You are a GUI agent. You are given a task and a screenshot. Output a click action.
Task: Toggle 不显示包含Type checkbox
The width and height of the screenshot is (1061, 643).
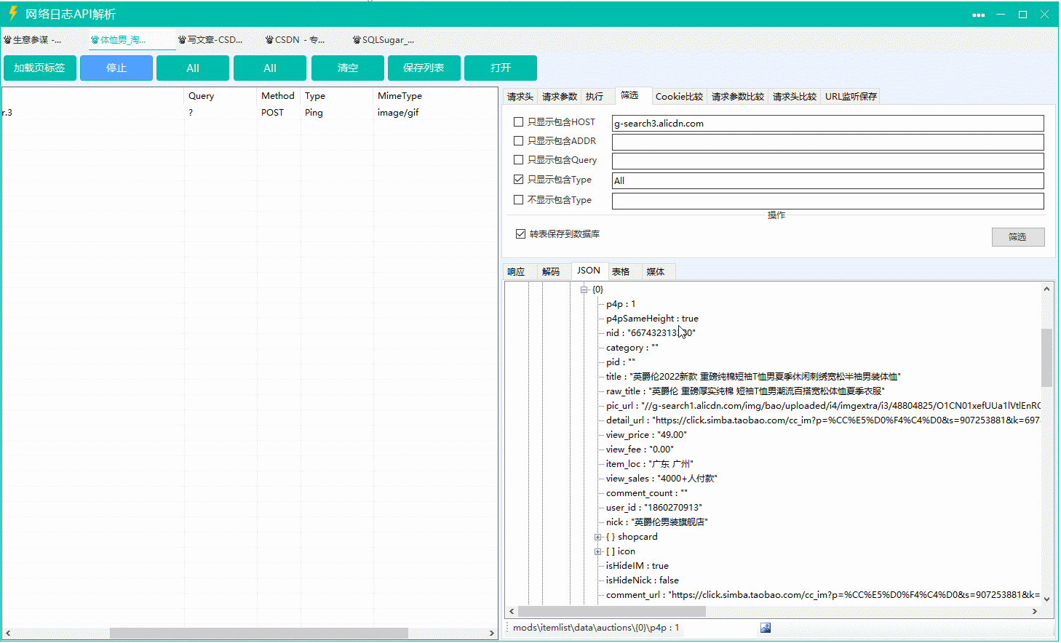(x=519, y=200)
